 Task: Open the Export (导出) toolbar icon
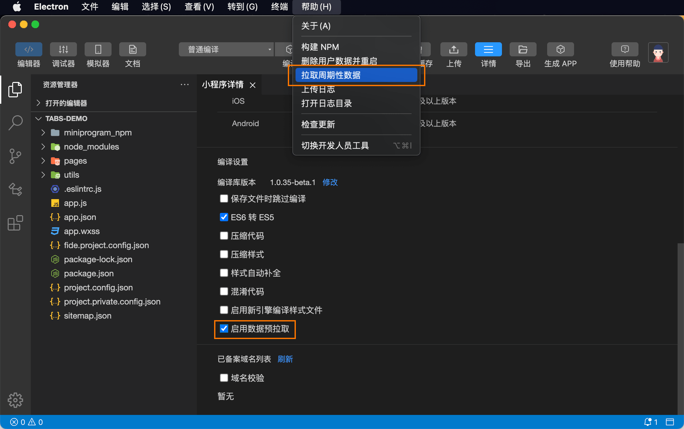pyautogui.click(x=523, y=50)
